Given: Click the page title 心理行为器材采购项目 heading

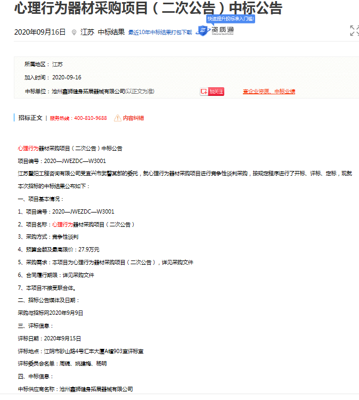Looking at the screenshot, I should point(148,8).
